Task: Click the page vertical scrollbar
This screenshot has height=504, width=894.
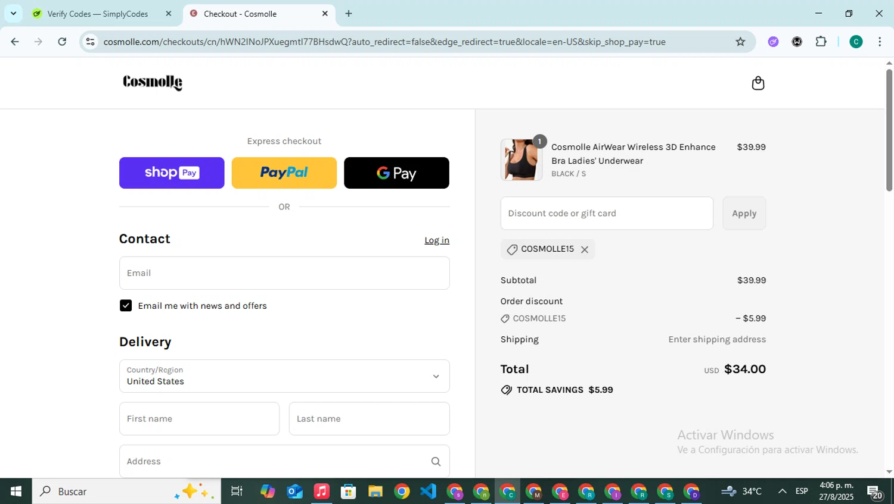Action: [889, 131]
